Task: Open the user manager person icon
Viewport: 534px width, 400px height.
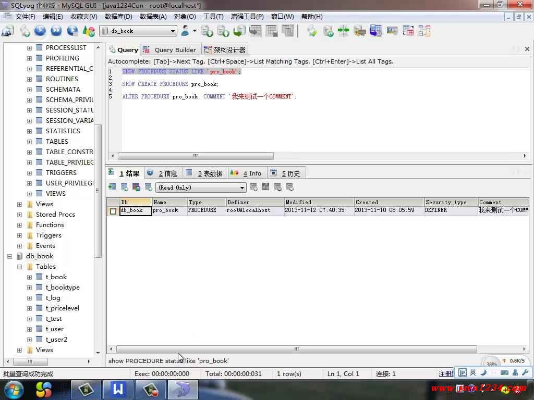Action: point(185,31)
